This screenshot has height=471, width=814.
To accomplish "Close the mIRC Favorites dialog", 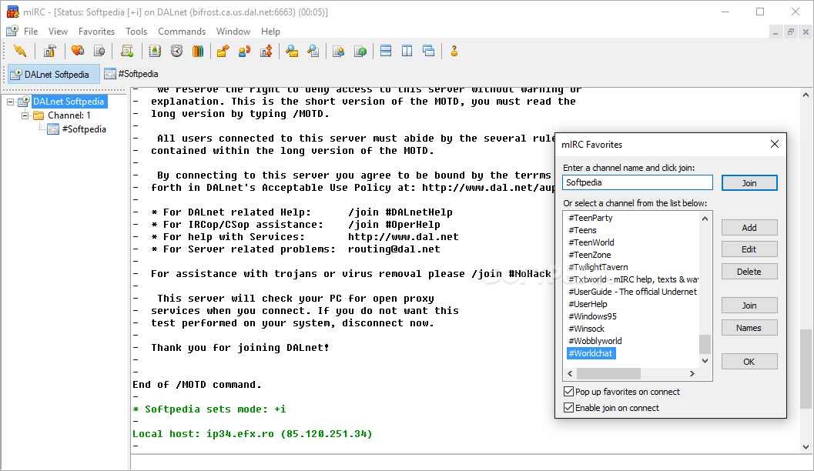I will click(x=775, y=144).
